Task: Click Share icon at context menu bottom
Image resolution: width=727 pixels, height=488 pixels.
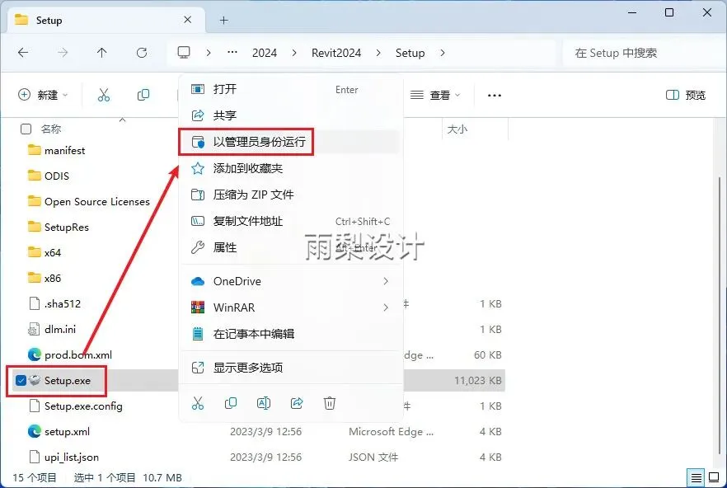Action: coord(297,403)
